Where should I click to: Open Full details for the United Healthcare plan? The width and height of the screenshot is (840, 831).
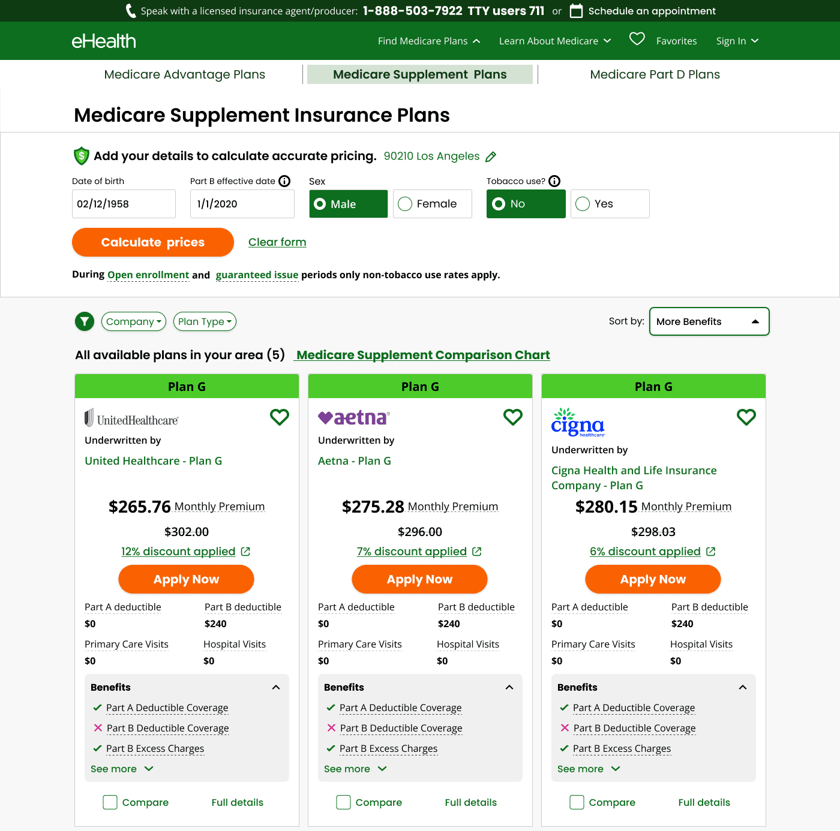point(238,802)
